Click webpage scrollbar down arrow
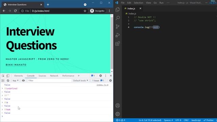 [112, 72]
